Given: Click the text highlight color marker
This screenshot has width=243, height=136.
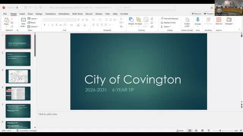Looking at the screenshot, I should pos(79,25).
